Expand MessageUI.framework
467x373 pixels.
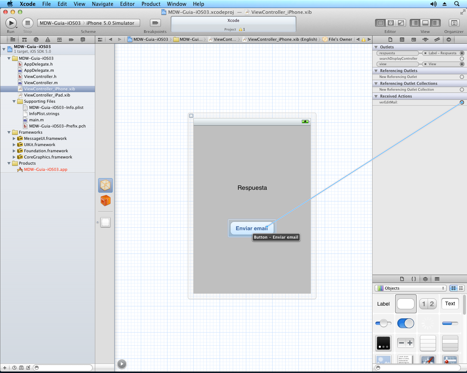pos(14,139)
